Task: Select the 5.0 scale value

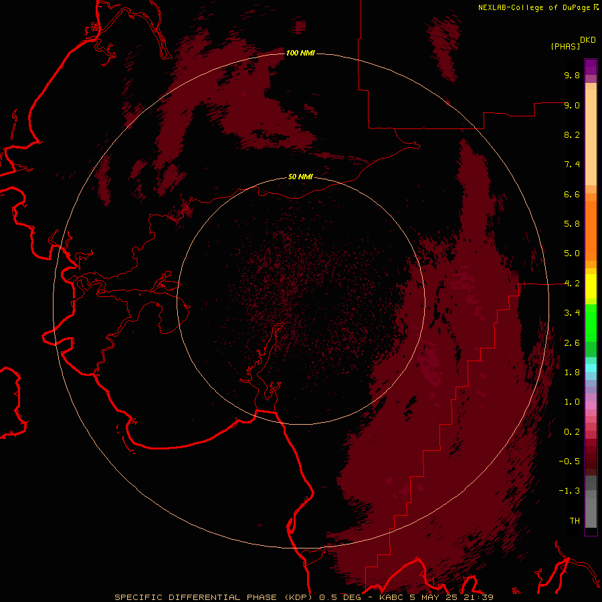Action: coord(572,254)
